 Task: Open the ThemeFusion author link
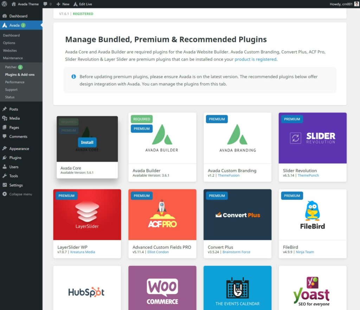coord(229,176)
